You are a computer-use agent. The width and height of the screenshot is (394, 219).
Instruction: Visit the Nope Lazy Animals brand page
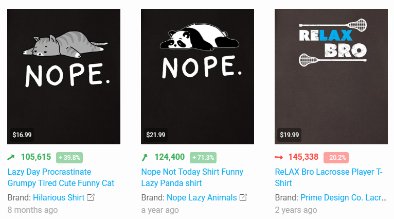[202, 197]
